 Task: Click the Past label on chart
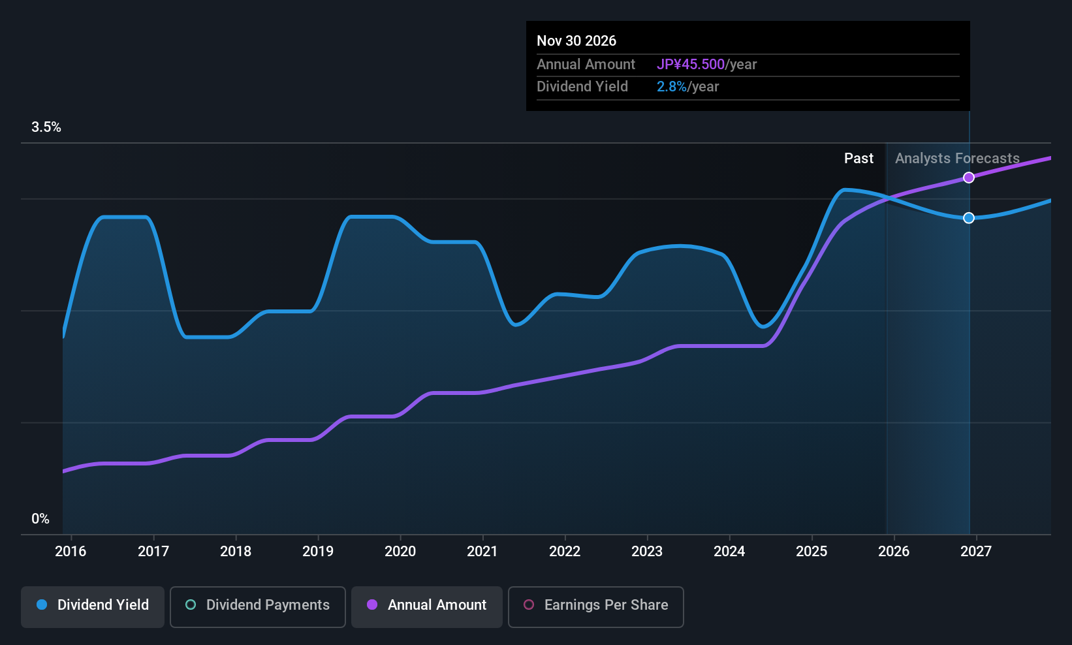(859, 159)
